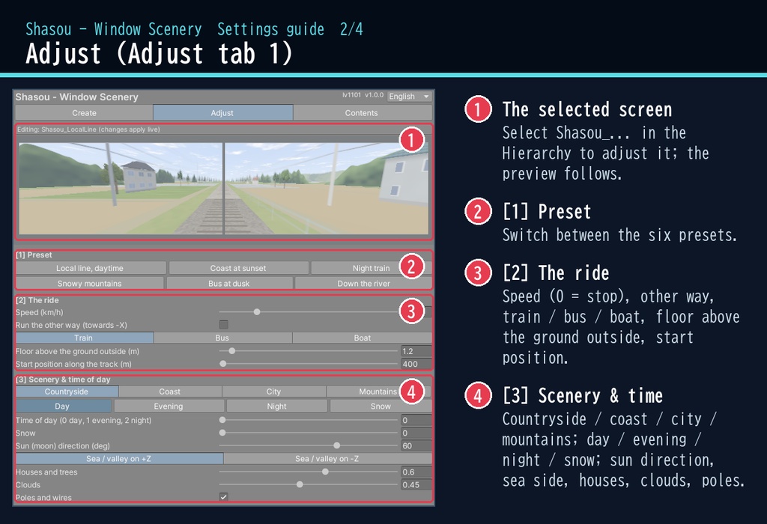The image size is (767, 524).
Task: Switch the vehicle to Bus
Action: pos(222,338)
